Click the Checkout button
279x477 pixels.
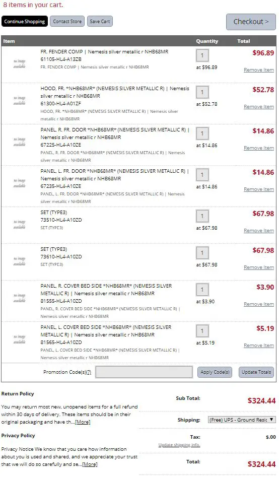(x=251, y=22)
